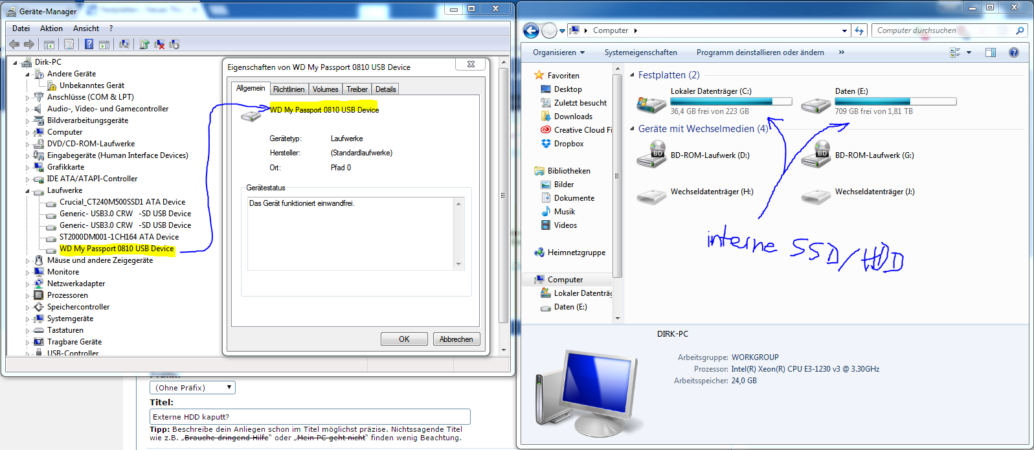The height and width of the screenshot is (450, 1034).
Task: Update driver software toolbar icon
Action: click(144, 44)
